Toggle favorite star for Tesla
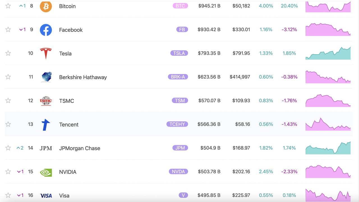359x202 pixels. pyautogui.click(x=8, y=53)
